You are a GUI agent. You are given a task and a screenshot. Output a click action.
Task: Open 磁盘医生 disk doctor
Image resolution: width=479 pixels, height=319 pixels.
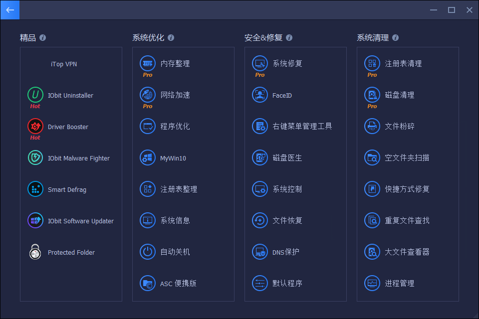click(x=281, y=158)
